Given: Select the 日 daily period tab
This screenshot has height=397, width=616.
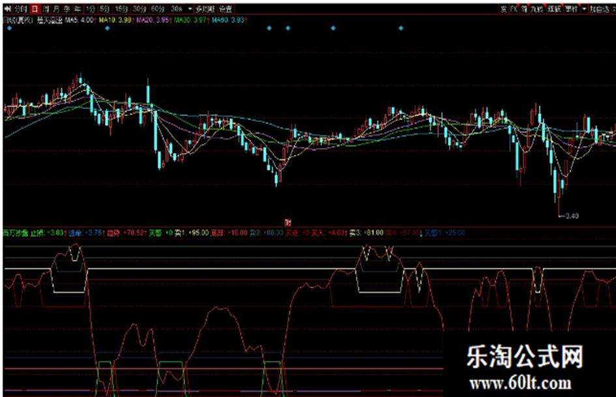Looking at the screenshot, I should [x=35, y=8].
